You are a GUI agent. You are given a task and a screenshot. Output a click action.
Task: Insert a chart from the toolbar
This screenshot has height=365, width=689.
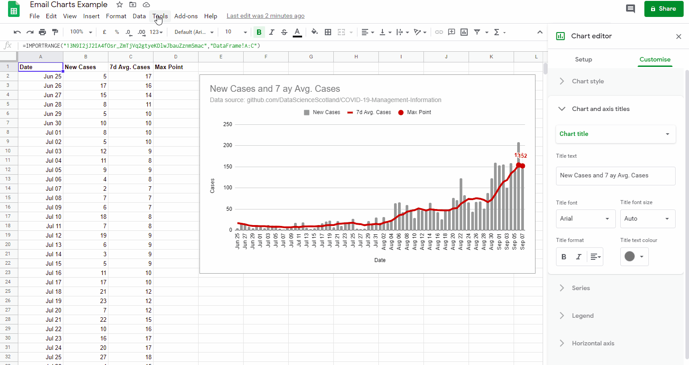tap(464, 32)
